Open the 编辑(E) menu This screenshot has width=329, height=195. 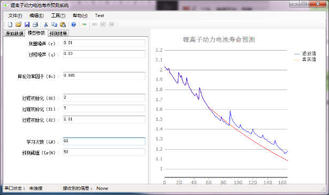tap(36, 15)
